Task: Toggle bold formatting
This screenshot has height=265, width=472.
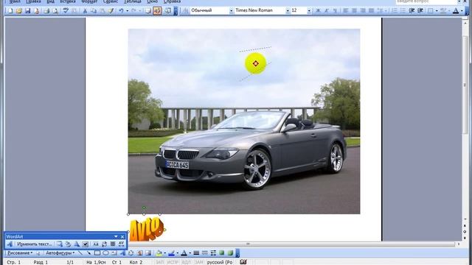Action: click(318, 11)
